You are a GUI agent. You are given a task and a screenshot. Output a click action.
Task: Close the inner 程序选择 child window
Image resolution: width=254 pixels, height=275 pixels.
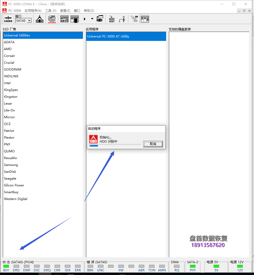click(249, 11)
